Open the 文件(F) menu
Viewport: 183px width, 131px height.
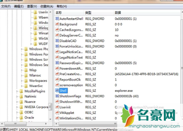coord(6,6)
